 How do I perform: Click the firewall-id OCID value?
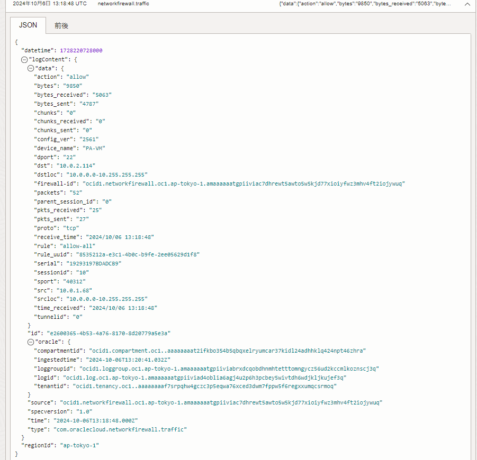[x=244, y=184]
